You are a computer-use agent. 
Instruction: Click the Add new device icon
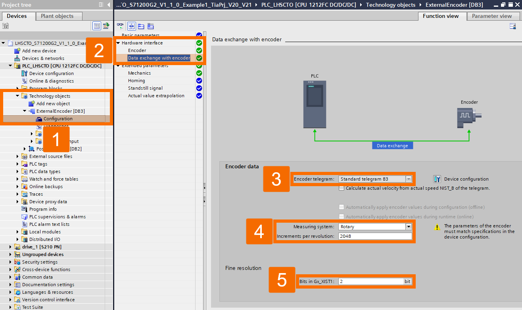click(x=17, y=51)
